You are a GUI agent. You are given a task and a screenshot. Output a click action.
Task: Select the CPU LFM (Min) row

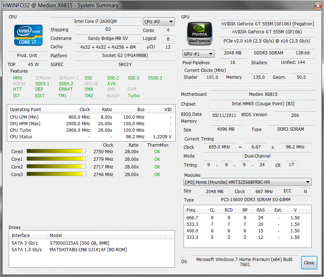[91, 117]
